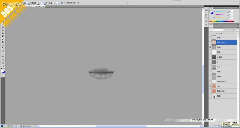The image size is (240, 128).
Task: Show the bump layer visibility box
Action: point(210,67)
